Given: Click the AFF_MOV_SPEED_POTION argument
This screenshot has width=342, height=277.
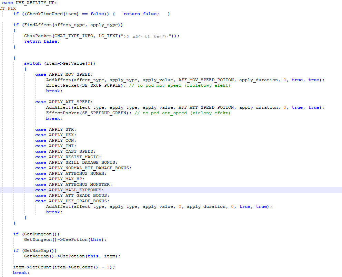Looking at the screenshot, I should (x=206, y=80).
